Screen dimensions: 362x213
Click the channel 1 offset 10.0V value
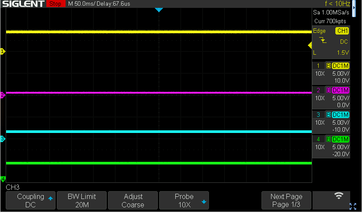(x=342, y=80)
